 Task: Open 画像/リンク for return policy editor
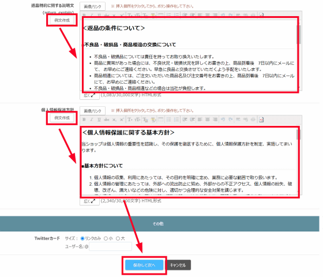[92, 6]
